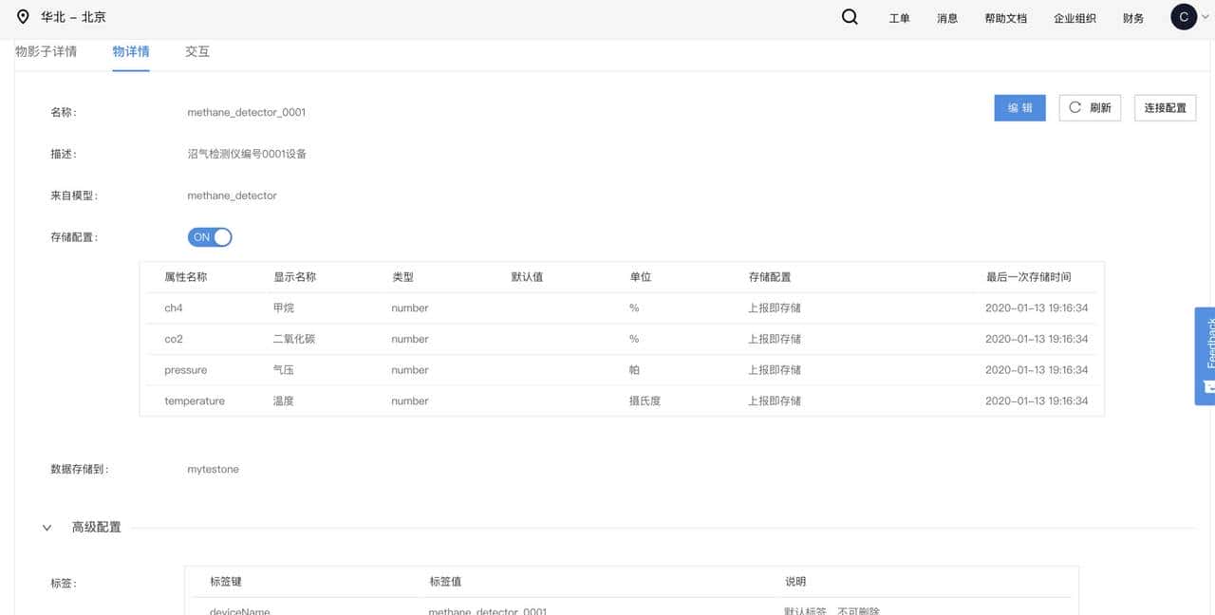Go to 帮助文档
The width and height of the screenshot is (1215, 615).
tap(1005, 18)
